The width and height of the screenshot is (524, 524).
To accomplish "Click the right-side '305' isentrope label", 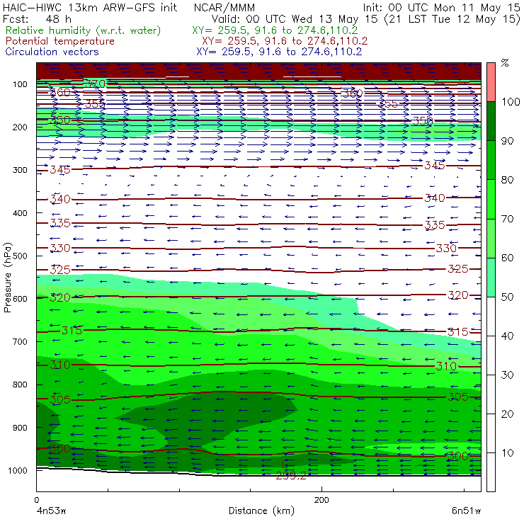I will pos(458,397).
